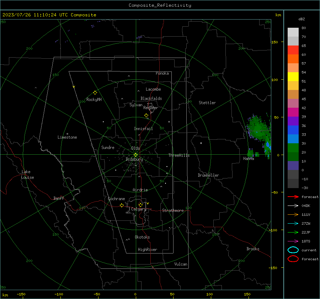
Task: Click the Banff label on the map
Action: [59, 198]
